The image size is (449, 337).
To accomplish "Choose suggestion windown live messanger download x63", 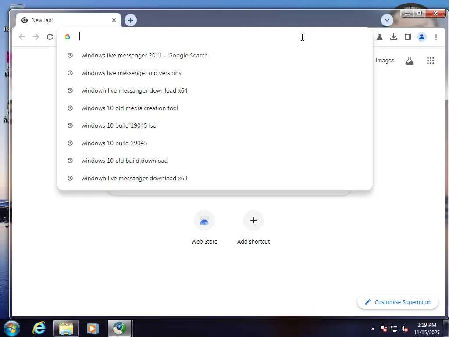I will click(x=215, y=178).
